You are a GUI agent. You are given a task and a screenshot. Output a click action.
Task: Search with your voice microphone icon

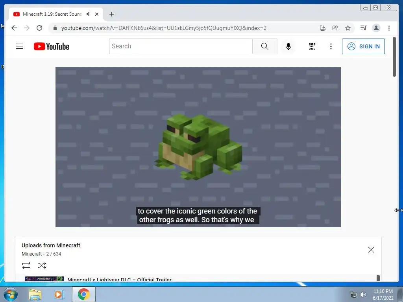point(288,46)
